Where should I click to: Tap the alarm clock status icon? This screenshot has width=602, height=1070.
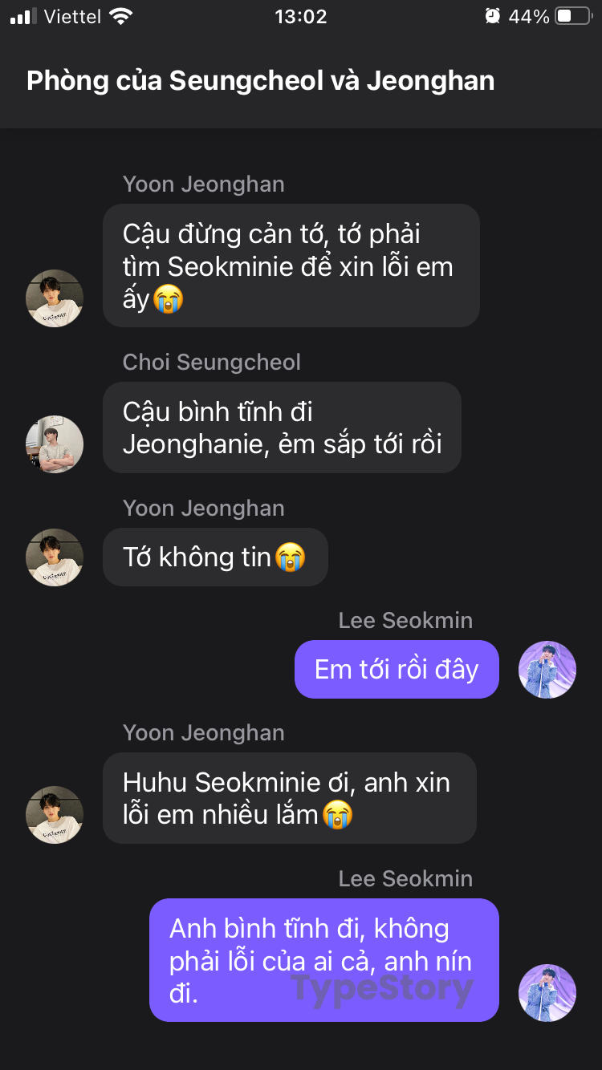pyautogui.click(x=492, y=16)
